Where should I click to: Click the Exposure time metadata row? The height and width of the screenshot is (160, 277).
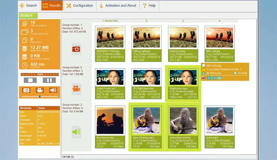click(39, 124)
